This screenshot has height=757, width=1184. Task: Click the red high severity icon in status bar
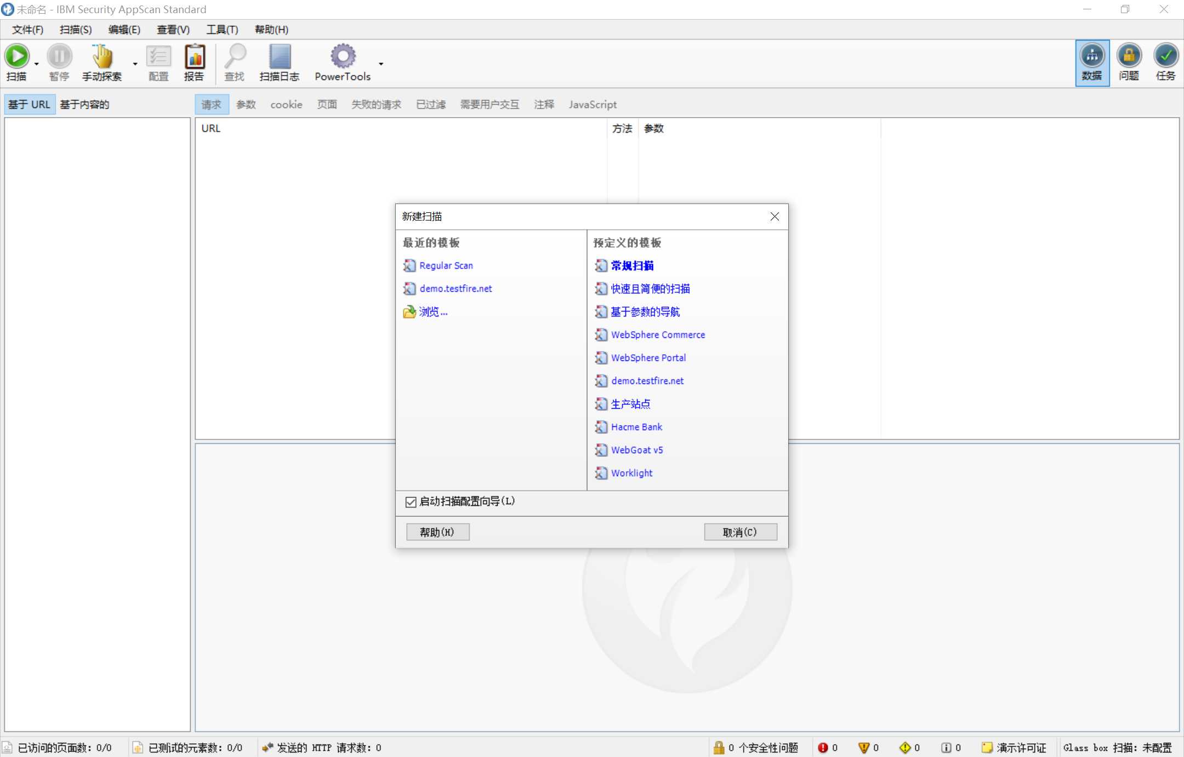click(x=823, y=748)
